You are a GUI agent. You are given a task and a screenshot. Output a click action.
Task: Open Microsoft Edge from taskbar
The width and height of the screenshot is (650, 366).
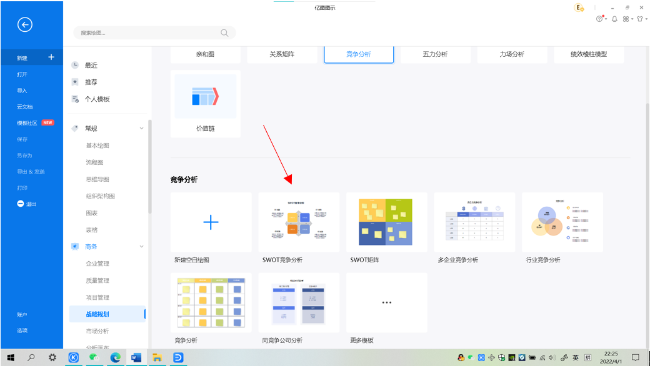pos(115,357)
